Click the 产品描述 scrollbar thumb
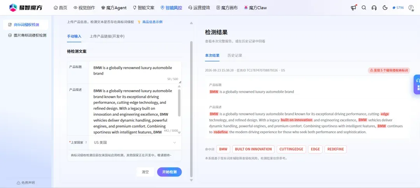The width and height of the screenshot is (420, 188). pos(179,103)
